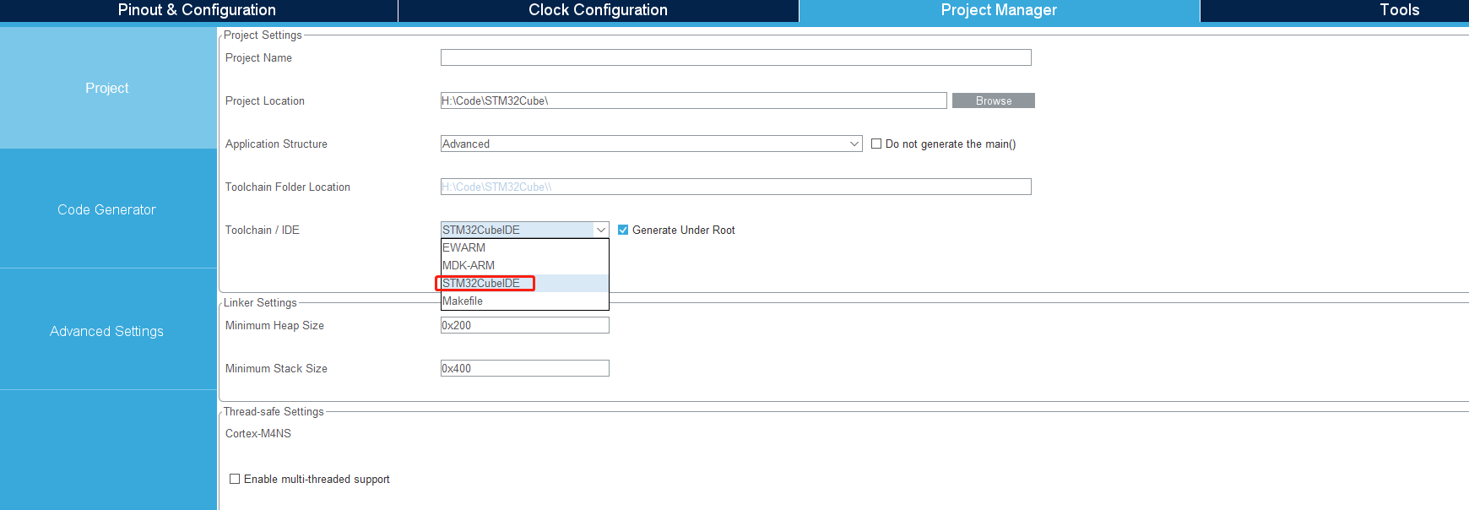Screen dimensions: 1469x510
Task: Click the Toolchain Folder Location label
Action: [x=288, y=187]
